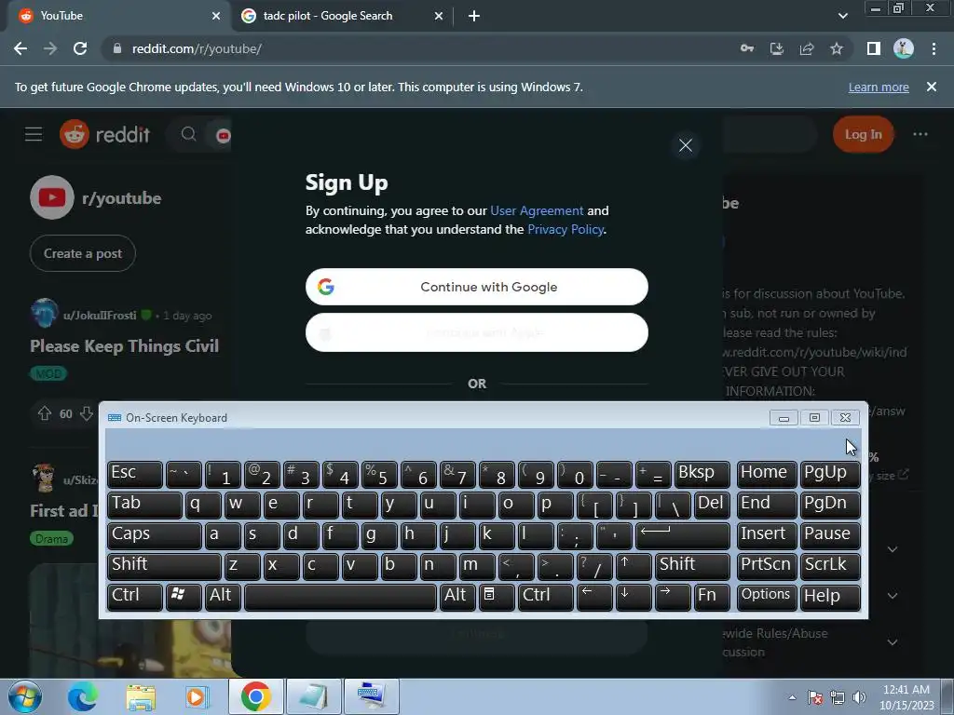954x715 pixels.
Task: Click the u/JokullFrosti avatar
Action: 45,313
